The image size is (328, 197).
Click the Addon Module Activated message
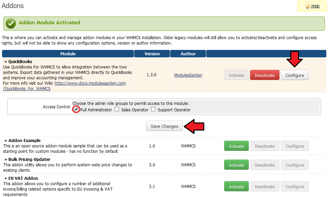pos(49,22)
